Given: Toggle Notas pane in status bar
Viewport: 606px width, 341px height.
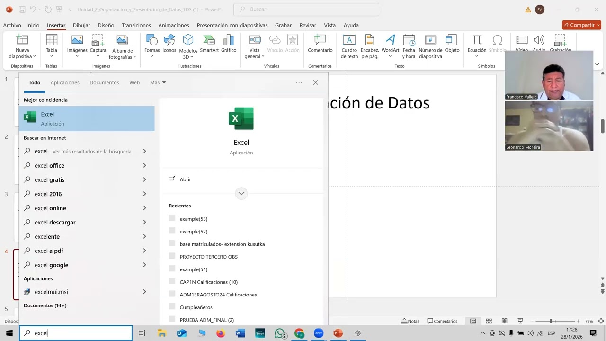Looking at the screenshot, I should (410, 321).
